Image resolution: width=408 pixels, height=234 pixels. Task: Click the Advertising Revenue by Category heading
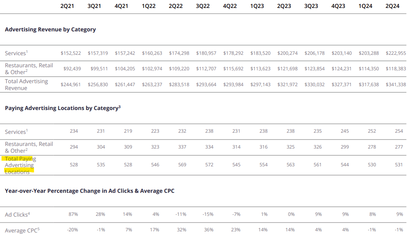pyautogui.click(x=50, y=29)
